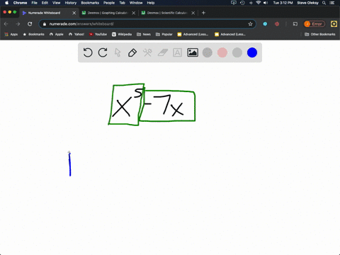Click the numerade.com address bar
The image size is (340, 255).
pos(147,24)
